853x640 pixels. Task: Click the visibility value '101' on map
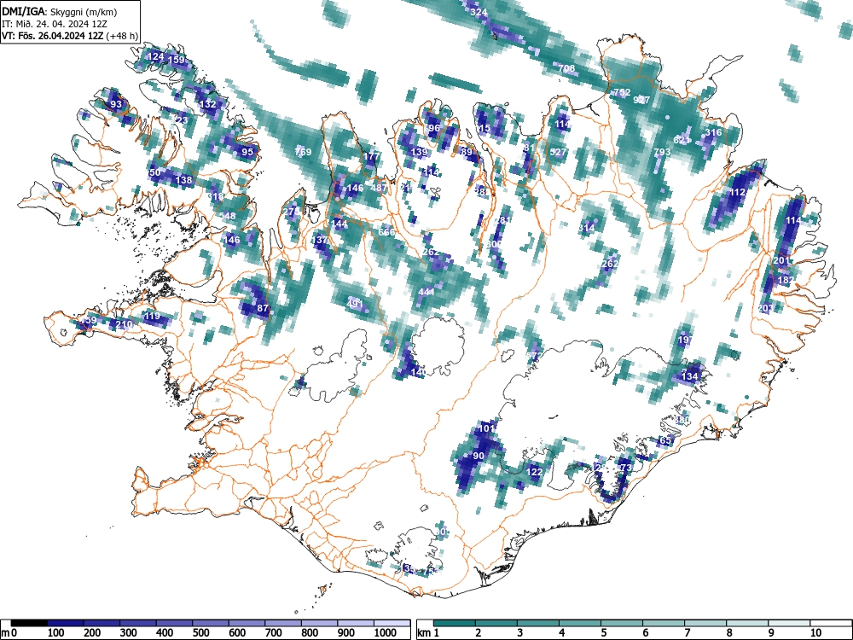[x=486, y=428]
